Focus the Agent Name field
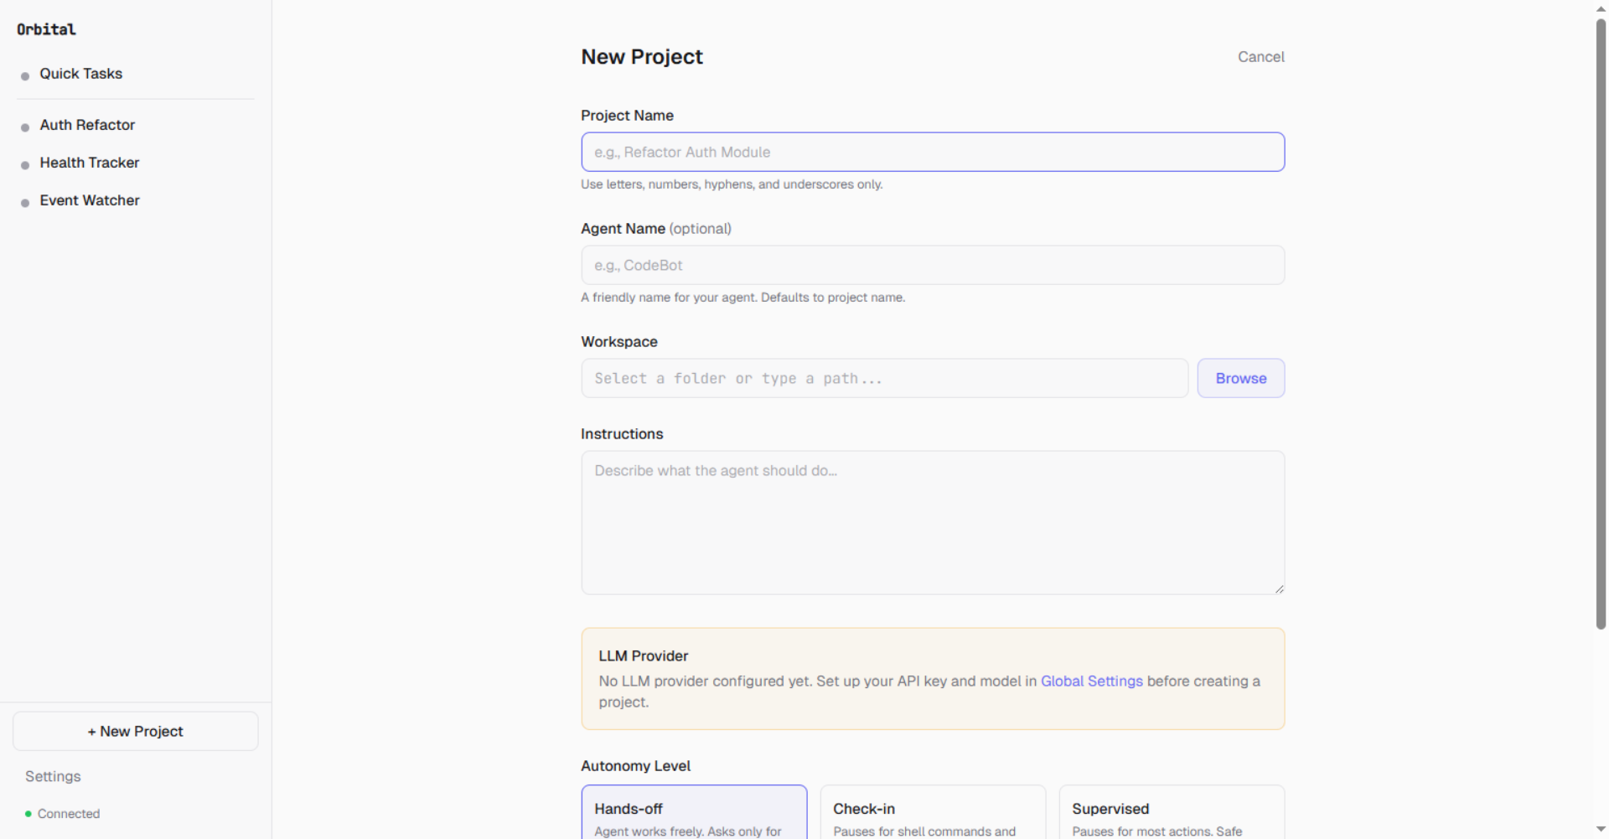The width and height of the screenshot is (1609, 839). pyautogui.click(x=932, y=265)
